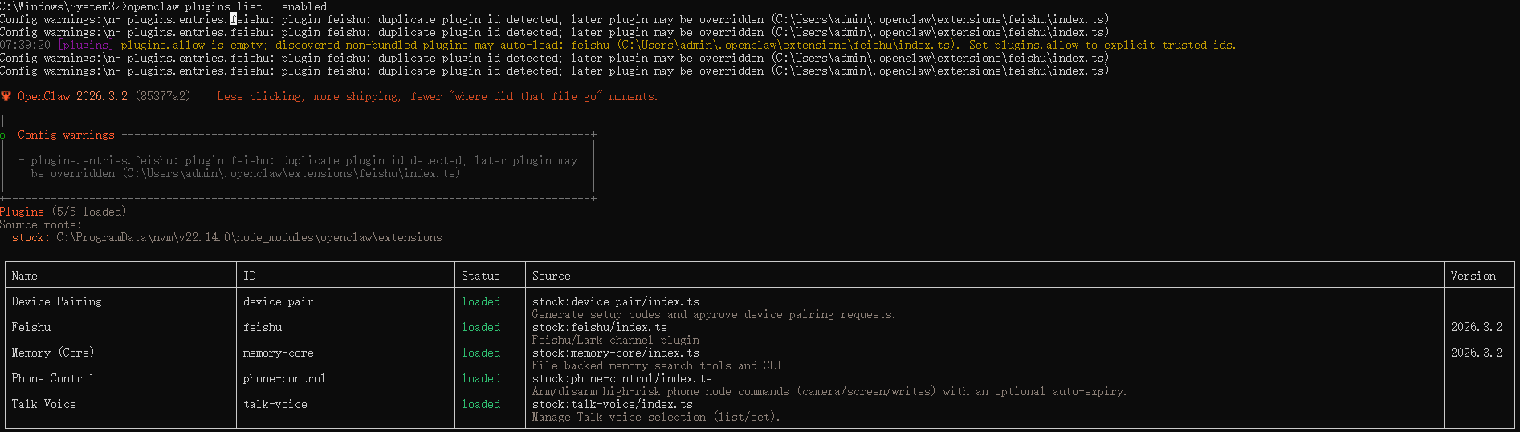
Task: Click the 'Less clicking, more shipping' tagline
Action: (438, 96)
